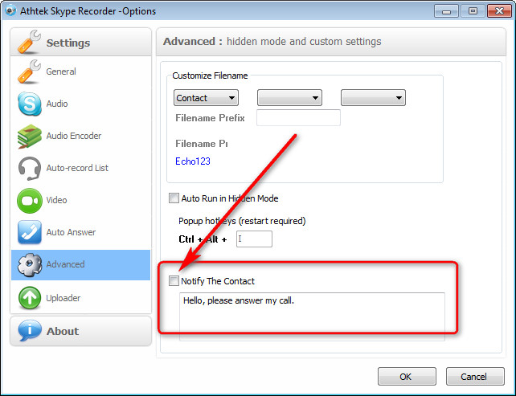
Task: Click the About info bubble icon
Action: [x=30, y=331]
